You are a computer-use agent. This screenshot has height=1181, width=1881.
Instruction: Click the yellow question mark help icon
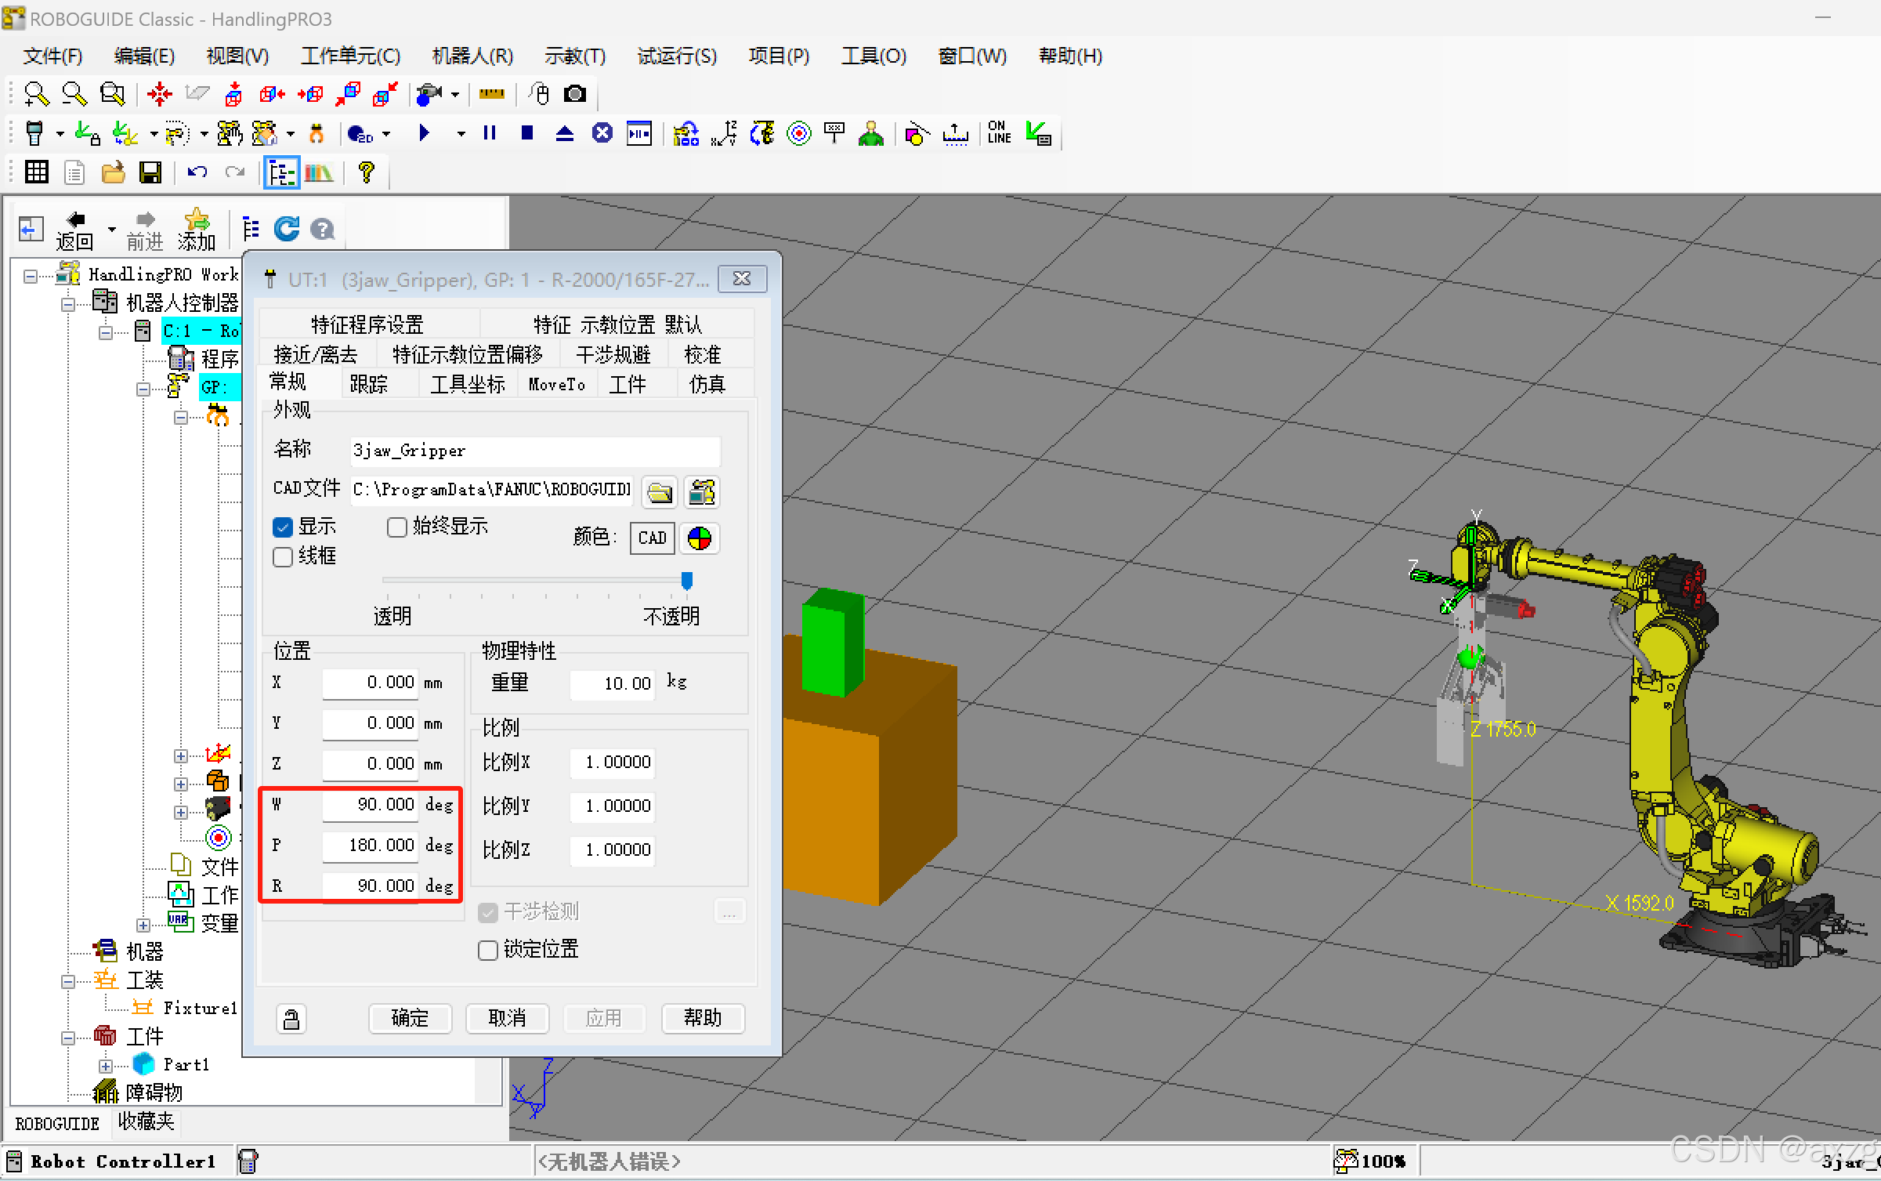coord(366,172)
